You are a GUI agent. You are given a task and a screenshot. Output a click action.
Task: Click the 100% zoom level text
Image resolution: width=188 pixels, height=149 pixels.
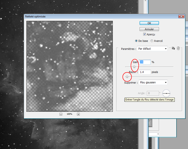(69, 114)
